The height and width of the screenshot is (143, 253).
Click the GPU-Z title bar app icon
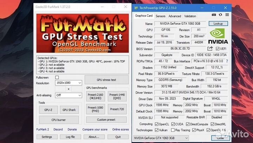(136, 8)
